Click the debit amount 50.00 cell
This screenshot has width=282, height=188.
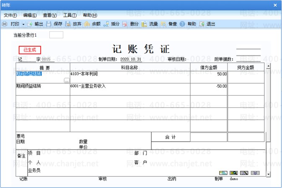pos(209,77)
